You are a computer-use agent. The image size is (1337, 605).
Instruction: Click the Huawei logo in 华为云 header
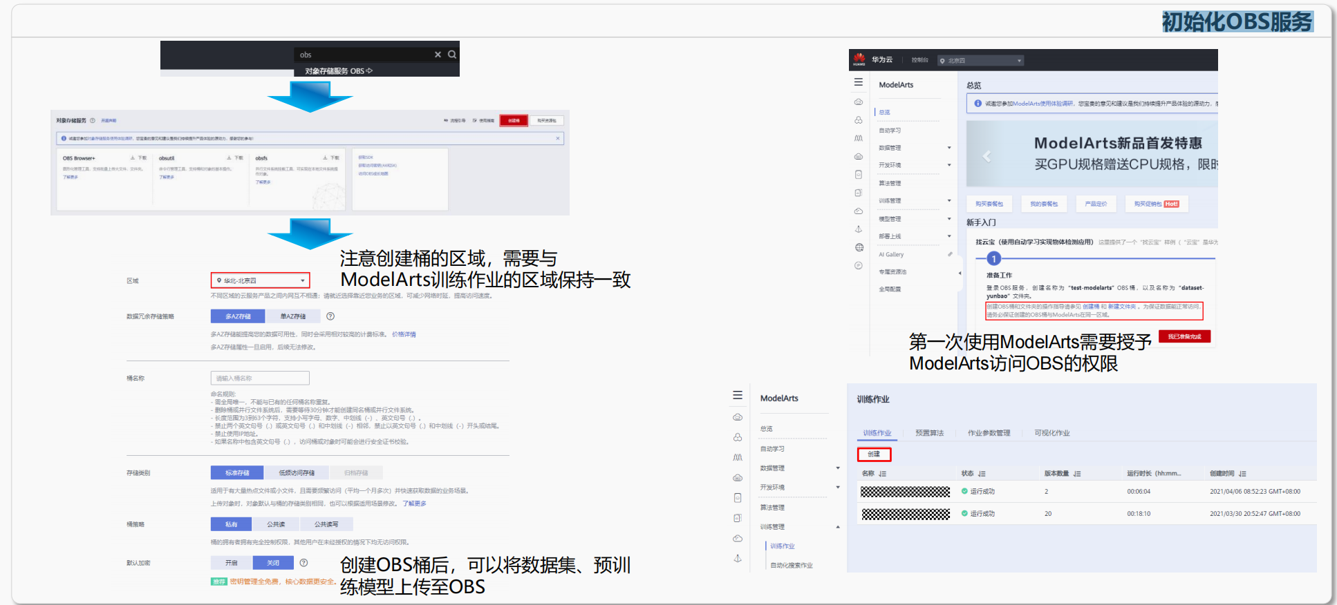tap(859, 59)
